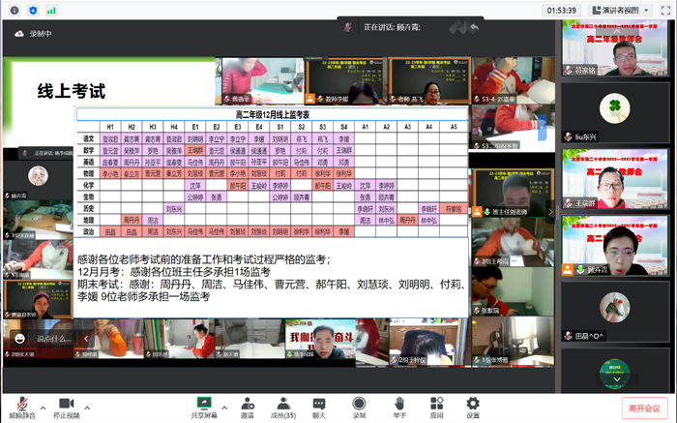This screenshot has height=423, width=677.
Task: Select 符家铭 video thumbnail
Action: 615,48
